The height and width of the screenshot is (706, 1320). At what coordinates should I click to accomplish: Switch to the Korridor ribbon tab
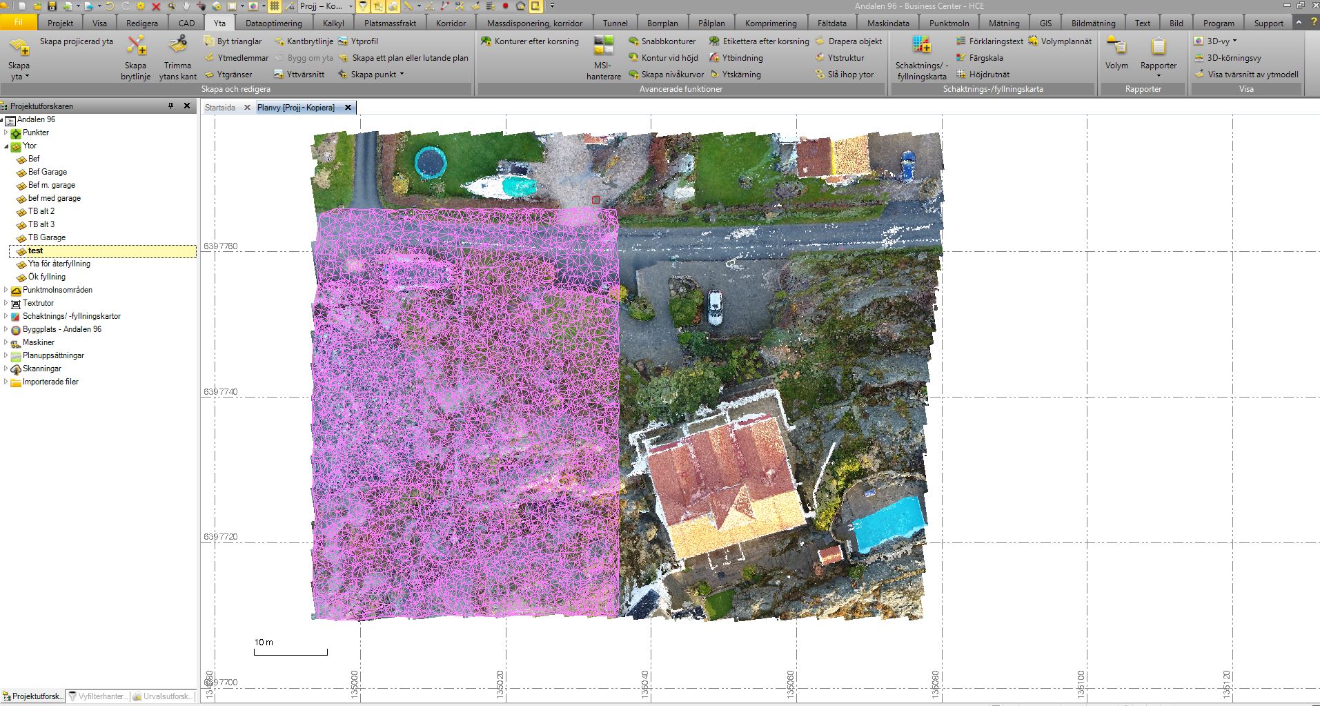point(451,23)
